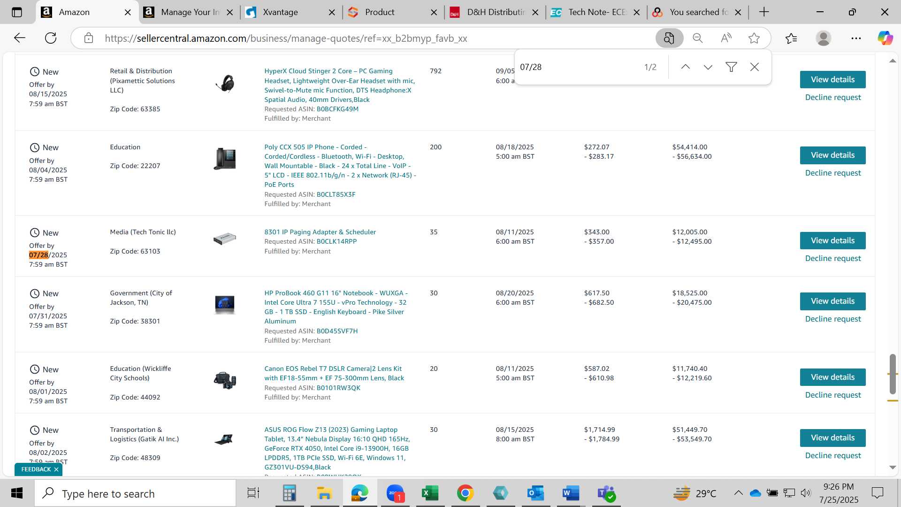Switch to Tech Note ECE tab
901x507 pixels.
pos(597,12)
